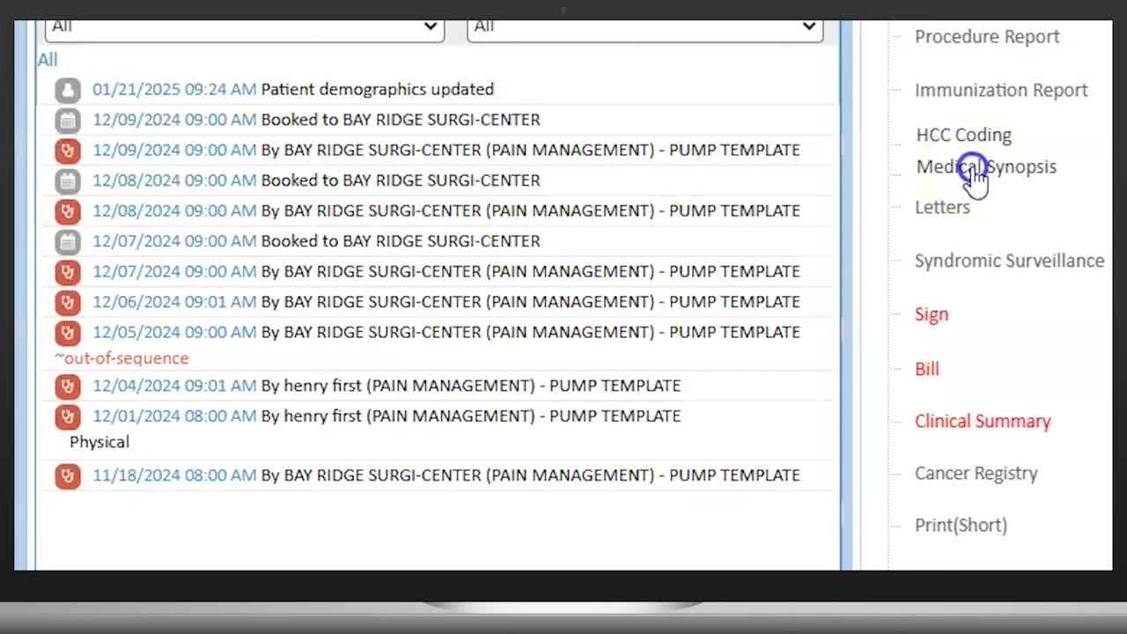The width and height of the screenshot is (1127, 634).
Task: Select Immunization Report in side menu
Action: pyautogui.click(x=1000, y=91)
